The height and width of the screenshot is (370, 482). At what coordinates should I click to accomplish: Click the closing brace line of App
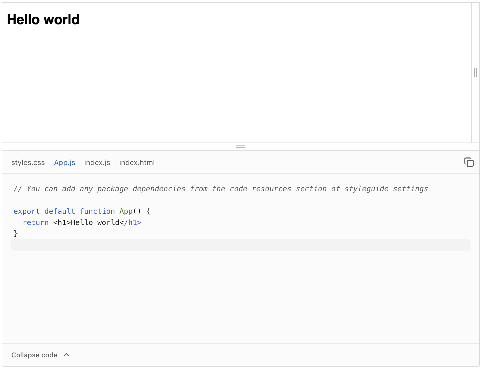click(x=16, y=233)
